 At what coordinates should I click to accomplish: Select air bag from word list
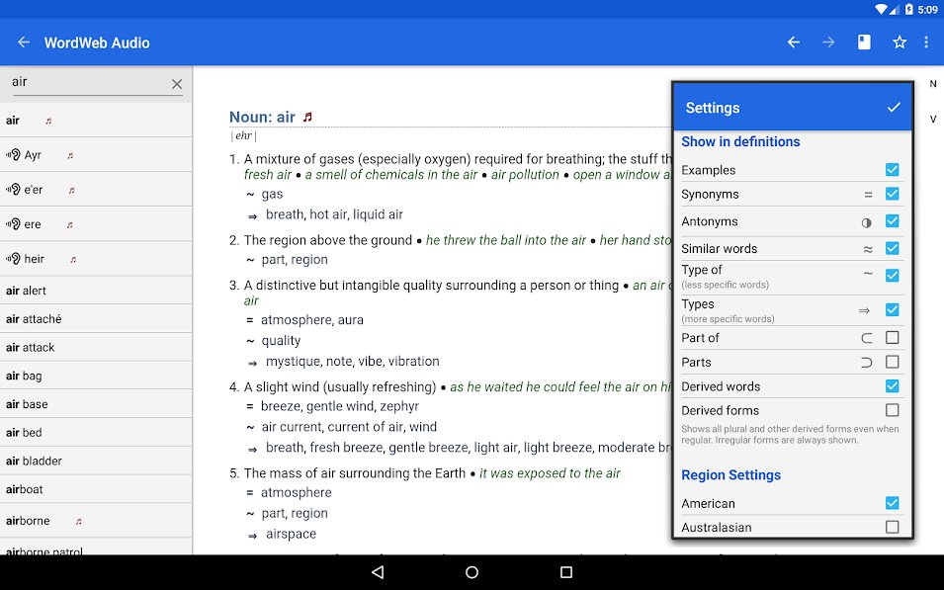click(96, 376)
